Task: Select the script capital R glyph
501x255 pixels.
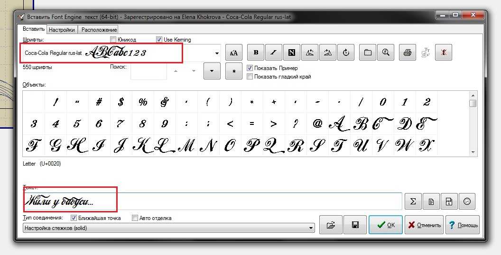Action: 296,146
